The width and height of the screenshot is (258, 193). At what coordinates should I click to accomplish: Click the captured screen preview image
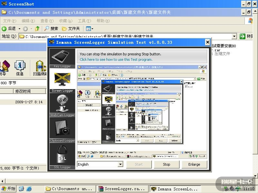142,112
